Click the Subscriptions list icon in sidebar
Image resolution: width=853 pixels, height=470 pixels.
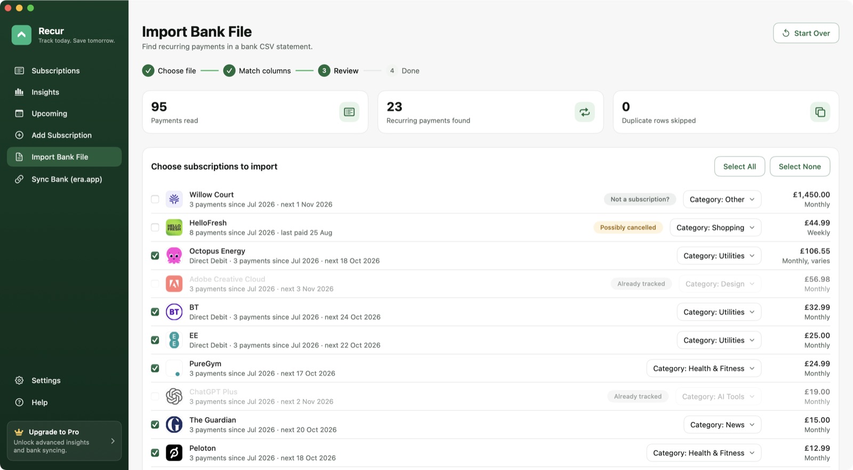coord(19,70)
